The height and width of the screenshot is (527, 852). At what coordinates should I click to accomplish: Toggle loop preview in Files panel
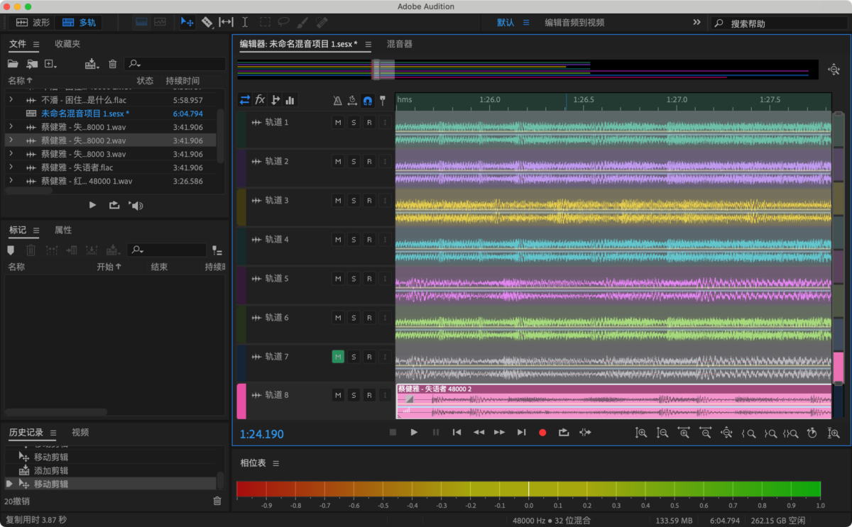pyautogui.click(x=114, y=205)
